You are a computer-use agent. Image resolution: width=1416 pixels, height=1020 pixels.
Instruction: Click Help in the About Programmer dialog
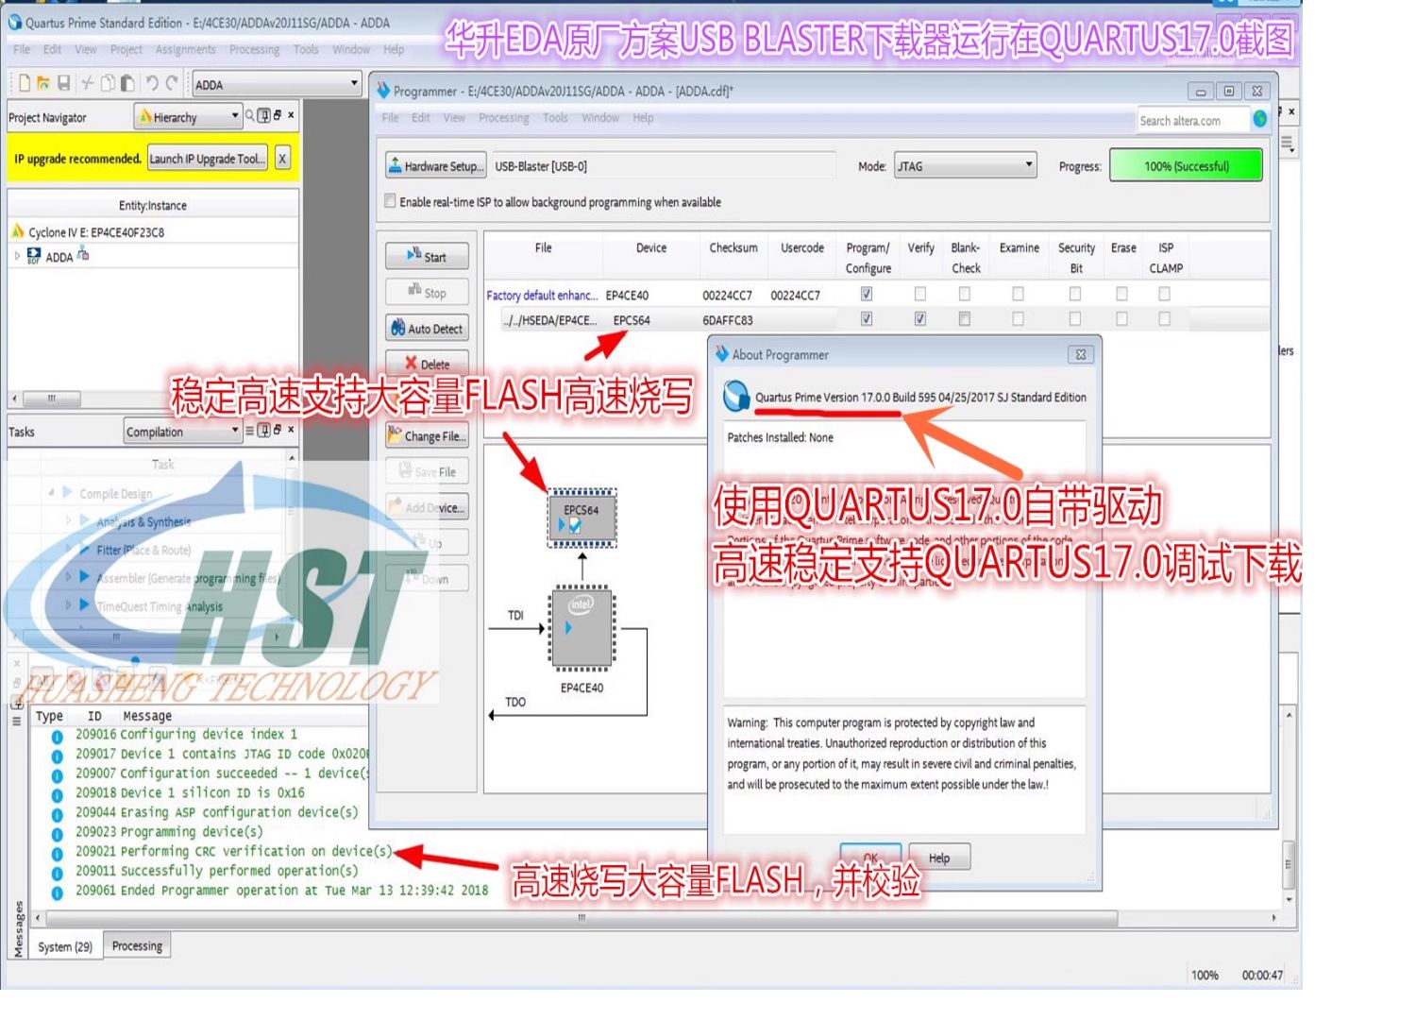(939, 858)
